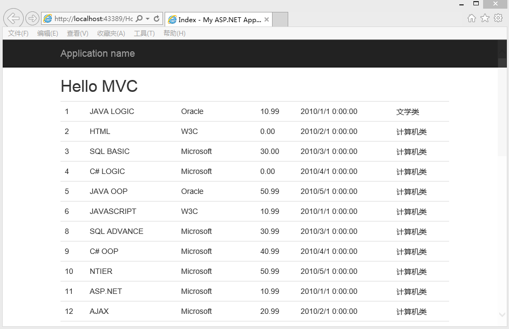This screenshot has height=329, width=509.
Task: Click Oracle in the JAVA OOP row
Action: coord(192,191)
